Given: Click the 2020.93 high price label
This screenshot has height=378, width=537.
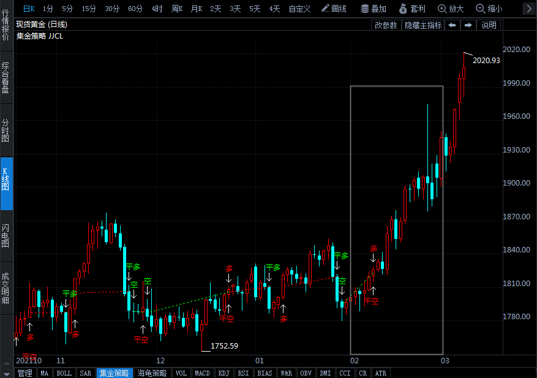Looking at the screenshot, I should (486, 61).
